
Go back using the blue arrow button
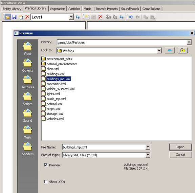(x=170, y=50)
